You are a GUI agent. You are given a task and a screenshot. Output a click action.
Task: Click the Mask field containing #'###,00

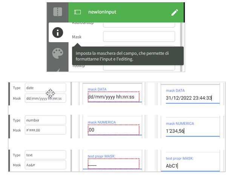pos(45,130)
